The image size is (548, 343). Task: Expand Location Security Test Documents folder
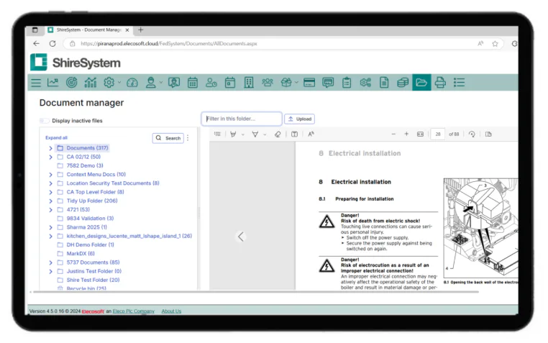[x=50, y=183]
